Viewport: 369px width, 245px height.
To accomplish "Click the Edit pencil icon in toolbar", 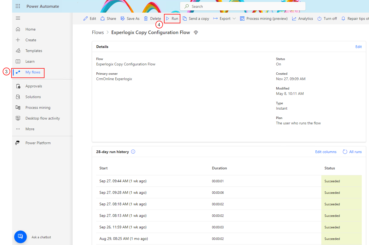I will point(85,18).
